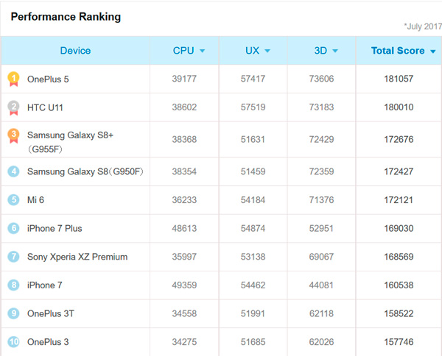Click the Mi 6 total score 172121
This screenshot has width=442, height=356.
(399, 200)
